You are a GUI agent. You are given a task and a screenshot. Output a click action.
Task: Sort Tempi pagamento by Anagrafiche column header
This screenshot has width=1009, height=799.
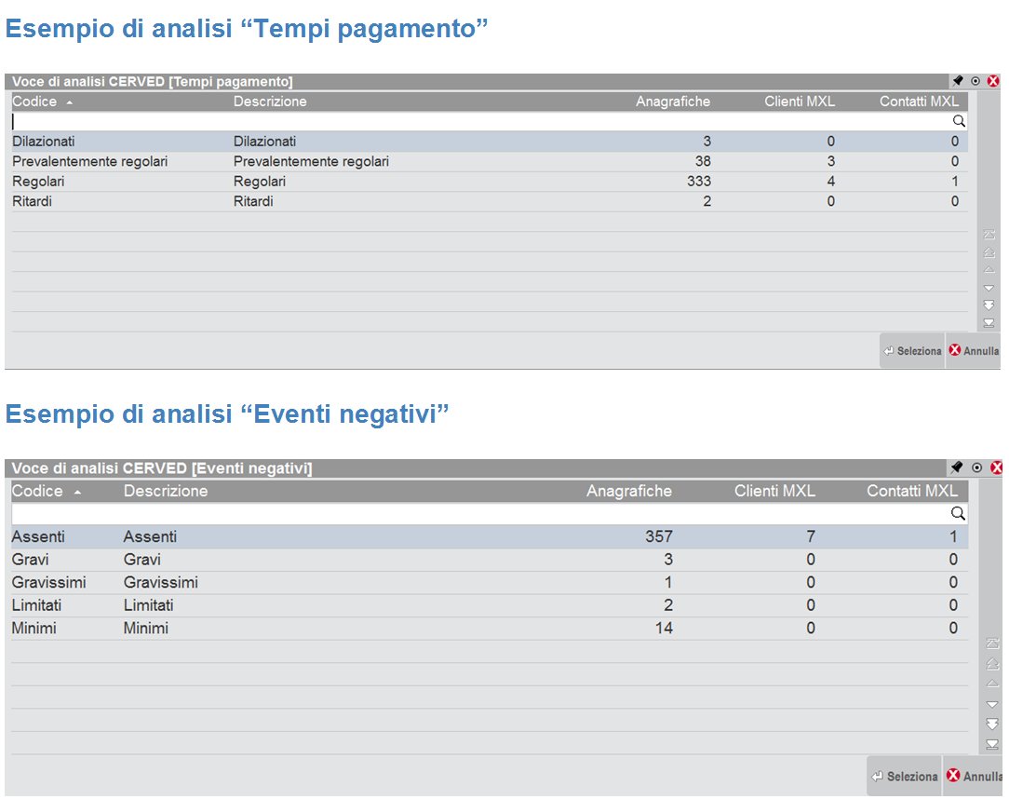pyautogui.click(x=672, y=102)
